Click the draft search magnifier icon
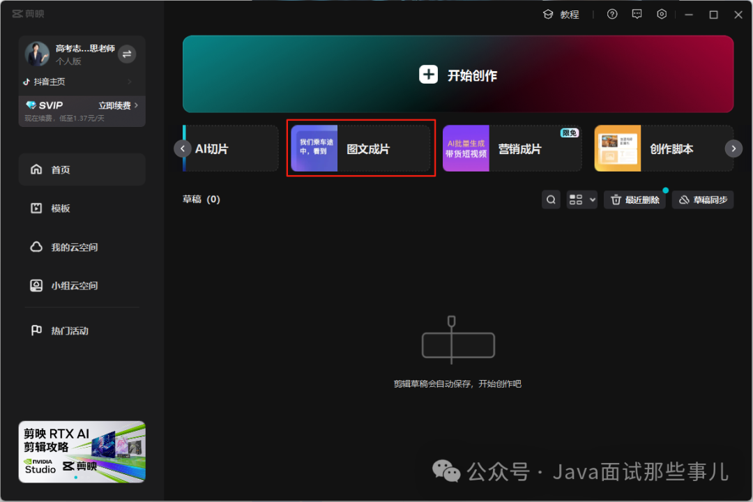Image resolution: width=753 pixels, height=502 pixels. click(x=551, y=199)
